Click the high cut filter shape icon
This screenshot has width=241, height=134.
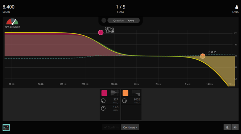coord(136,93)
